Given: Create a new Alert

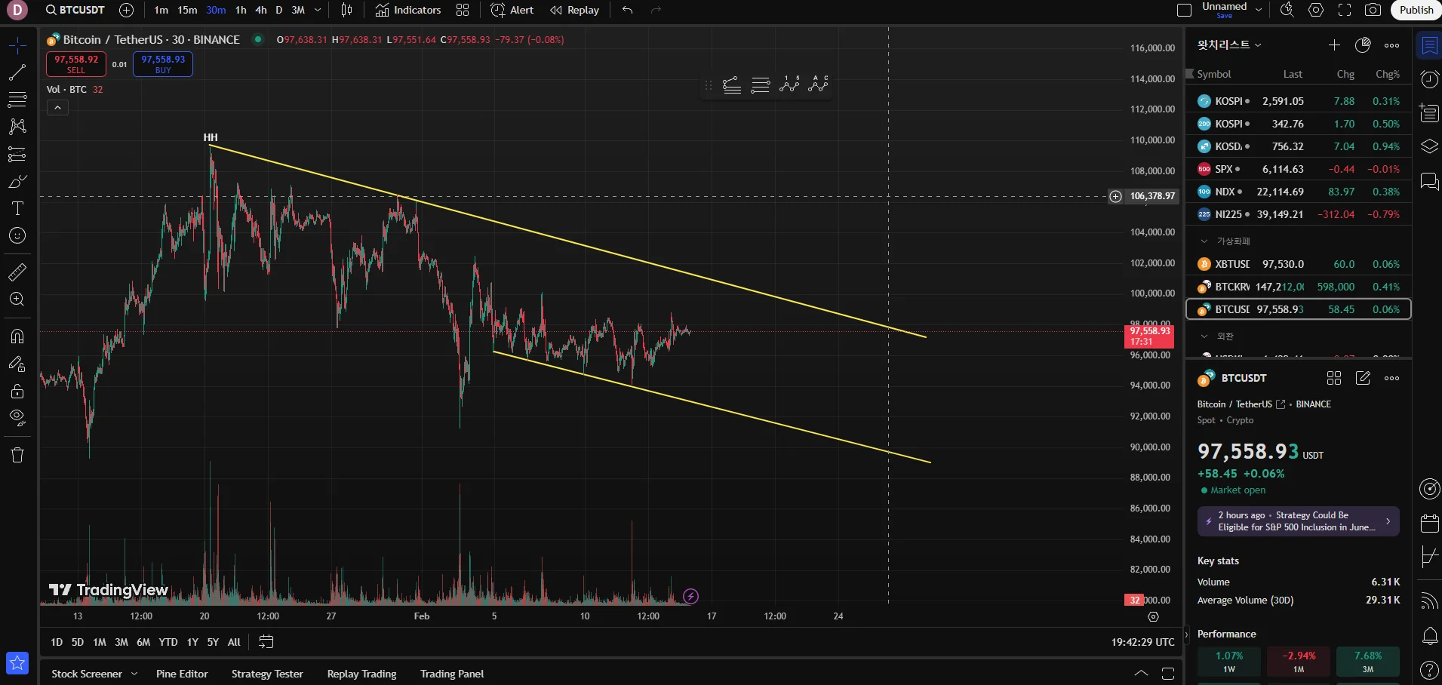Looking at the screenshot, I should click(x=512, y=11).
